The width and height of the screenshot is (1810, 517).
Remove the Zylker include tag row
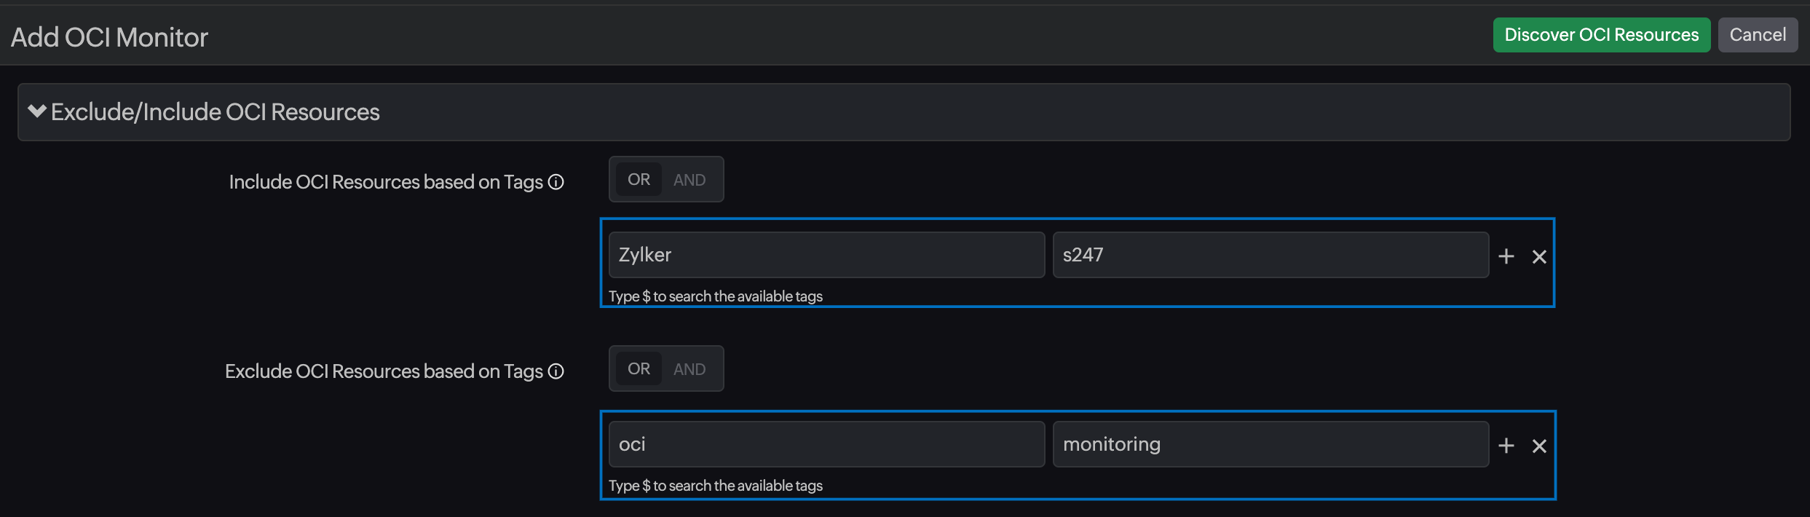coord(1539,256)
